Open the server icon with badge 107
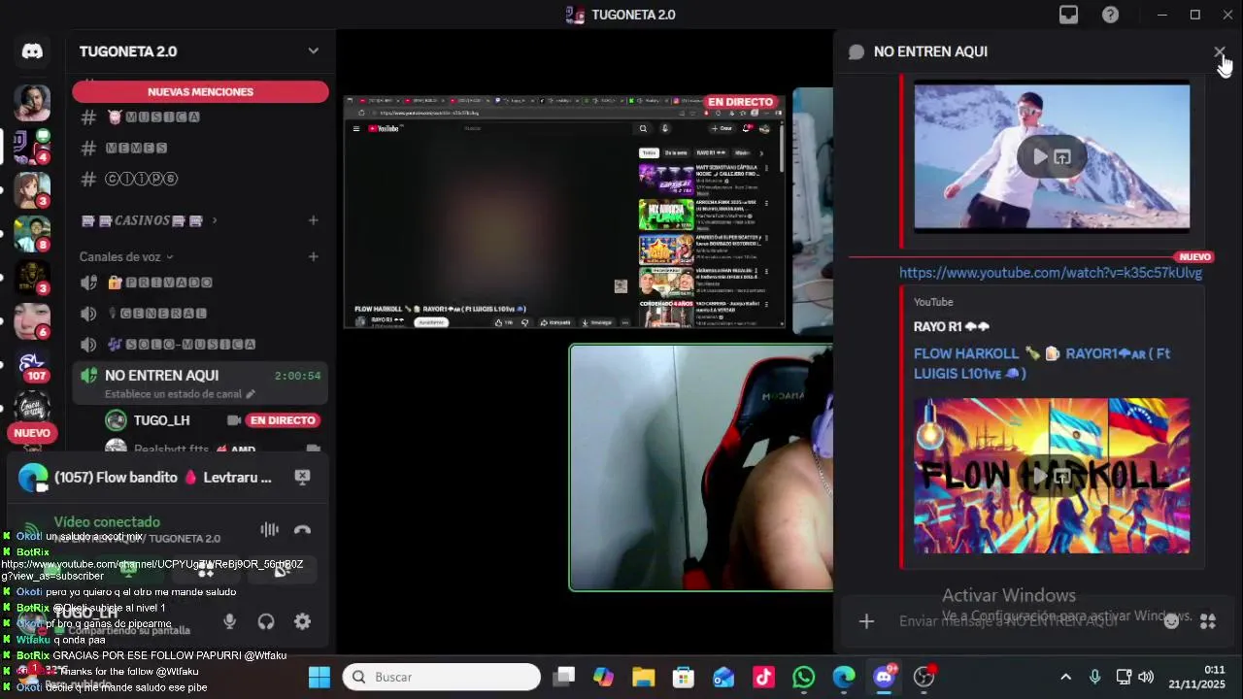Image resolution: width=1243 pixels, height=699 pixels. (x=31, y=364)
